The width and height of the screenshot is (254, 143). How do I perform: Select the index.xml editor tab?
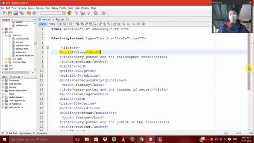click(x=46, y=19)
